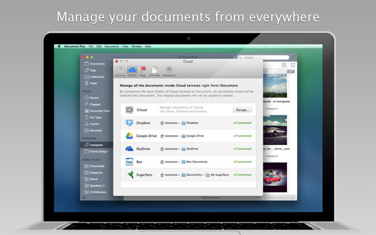
Task: Click the Connected status for Dropbox
Action: click(243, 123)
